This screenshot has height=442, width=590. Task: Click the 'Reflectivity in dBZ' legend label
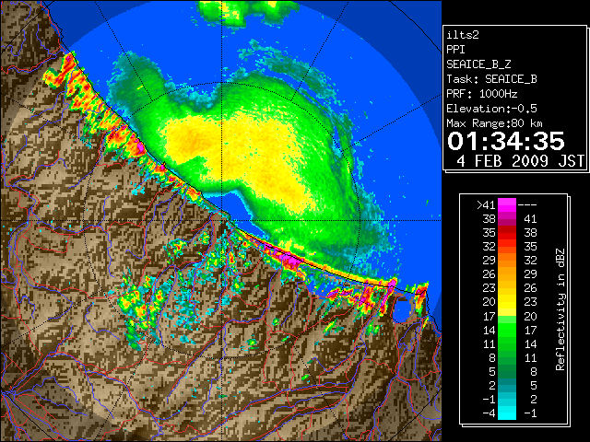pyautogui.click(x=560, y=309)
